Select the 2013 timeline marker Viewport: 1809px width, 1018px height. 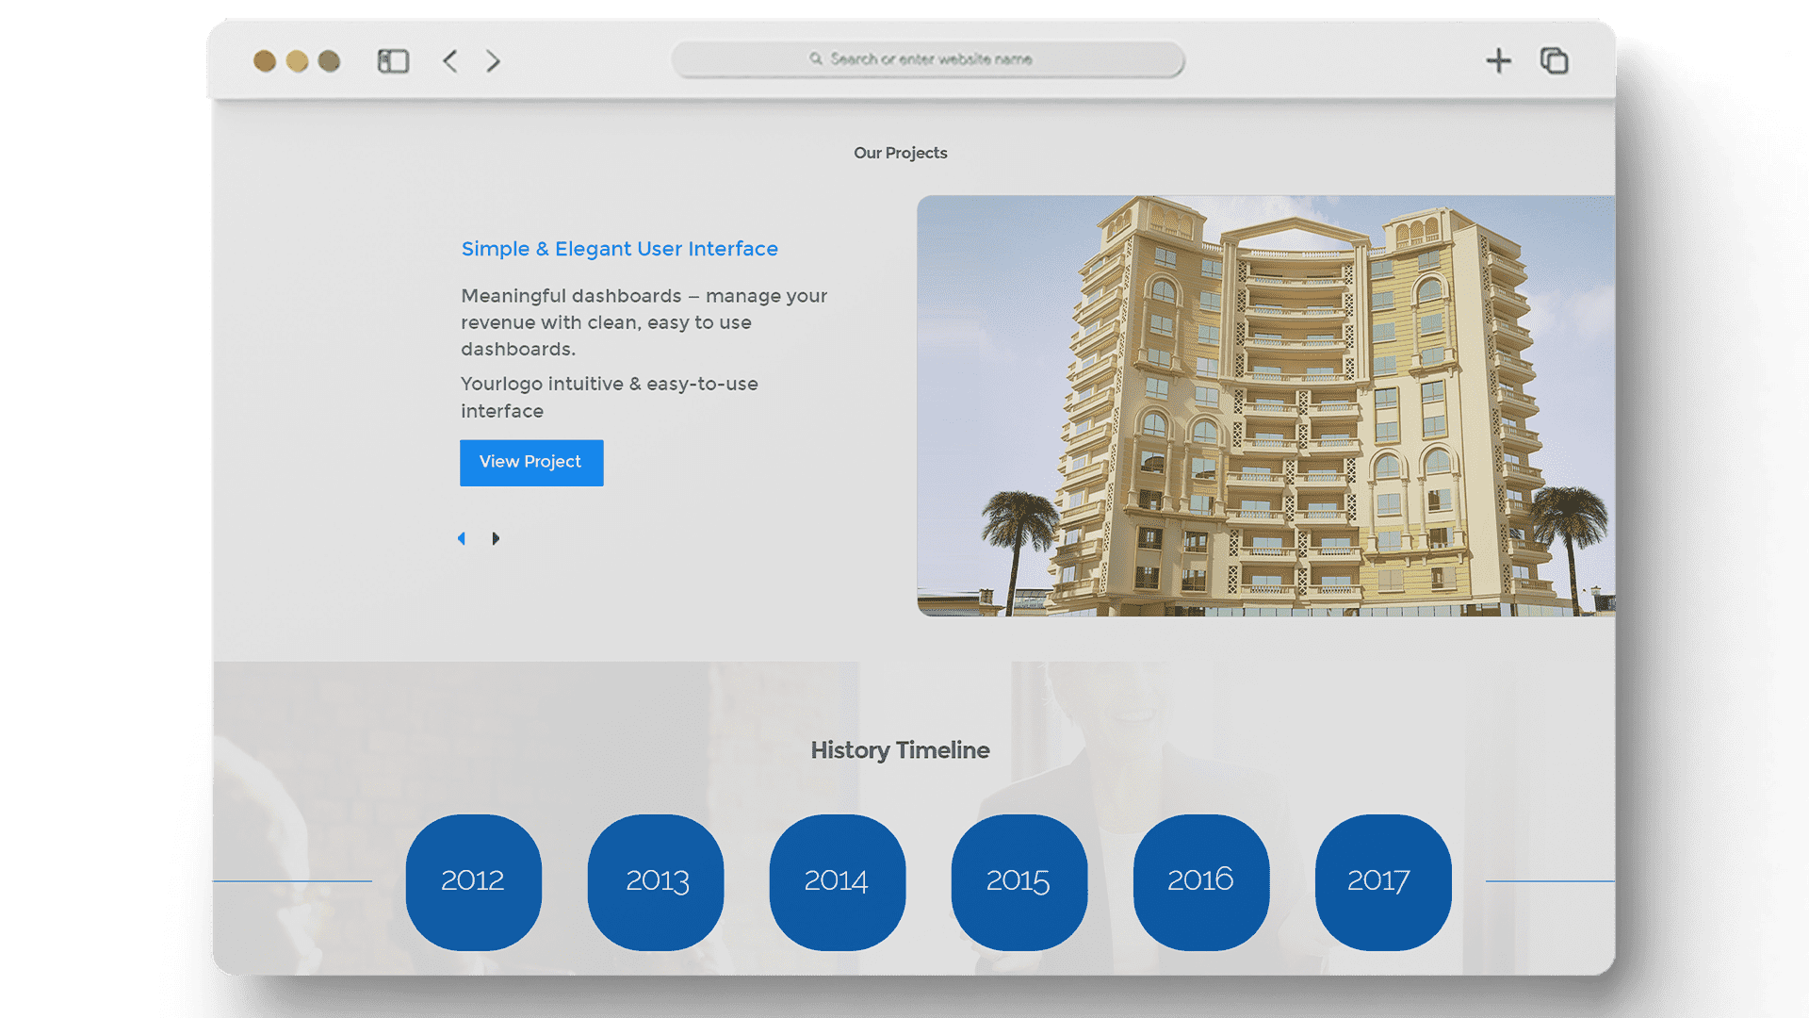tap(656, 882)
